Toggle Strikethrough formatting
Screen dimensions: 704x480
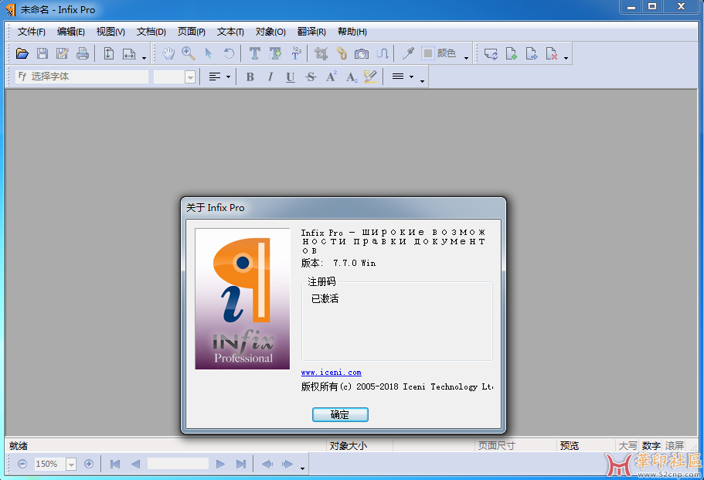tap(311, 77)
